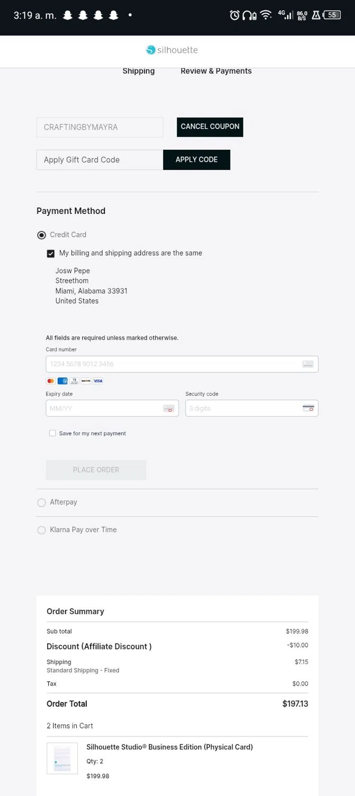Choose Klarna Pay over Time option
Viewport: 355px width, 796px height.
click(x=42, y=530)
